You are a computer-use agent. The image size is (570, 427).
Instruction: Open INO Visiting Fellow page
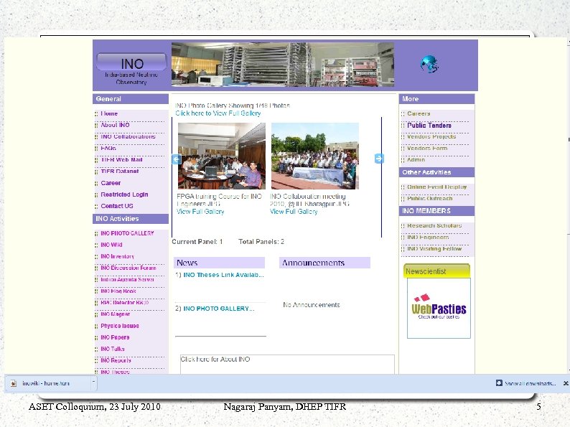pos(434,248)
